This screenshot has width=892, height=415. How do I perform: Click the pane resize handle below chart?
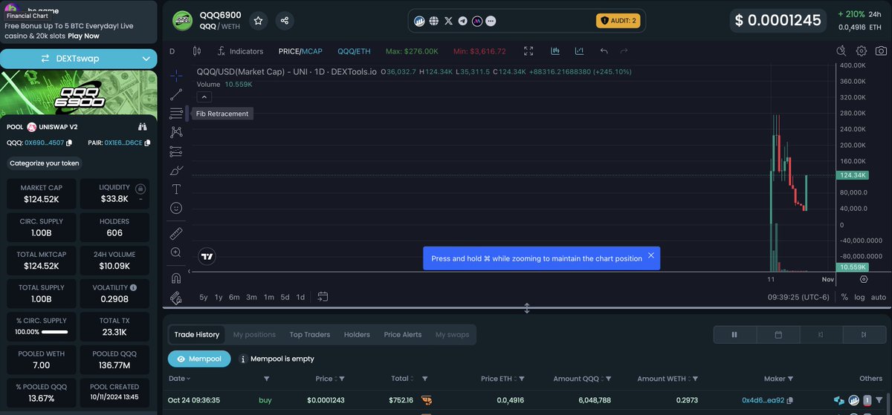coord(527,308)
